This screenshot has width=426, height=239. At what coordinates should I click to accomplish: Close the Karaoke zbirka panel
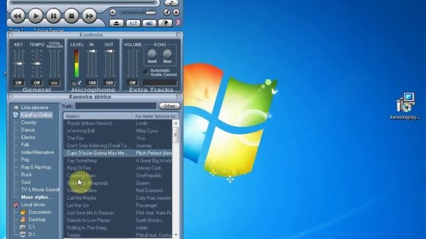(178, 96)
